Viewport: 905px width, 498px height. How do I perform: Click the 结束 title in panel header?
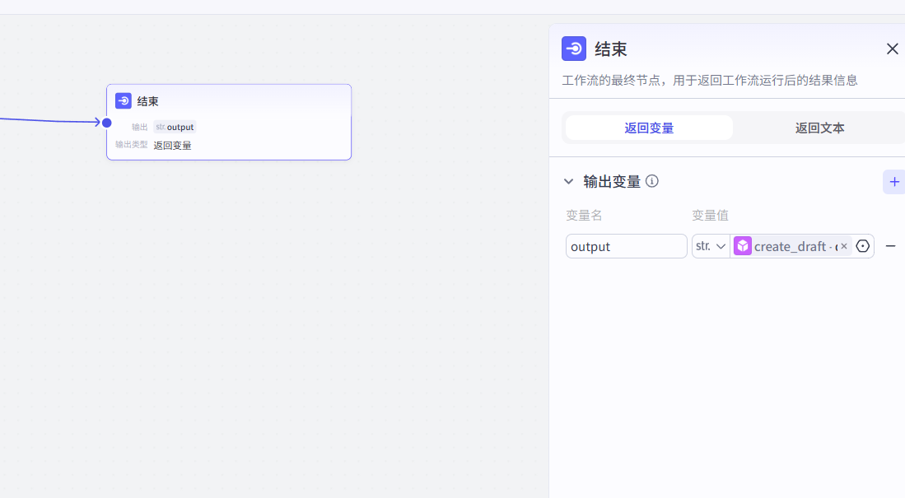(x=611, y=49)
